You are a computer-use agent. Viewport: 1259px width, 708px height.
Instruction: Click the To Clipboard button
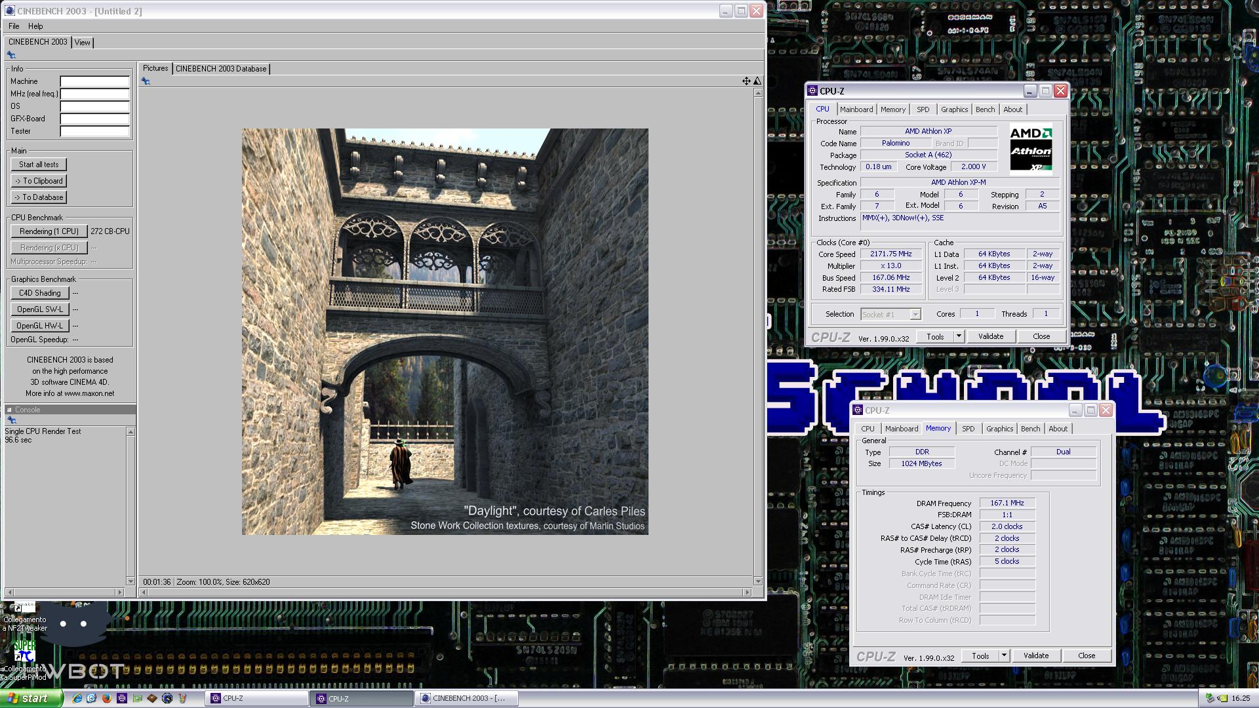39,181
